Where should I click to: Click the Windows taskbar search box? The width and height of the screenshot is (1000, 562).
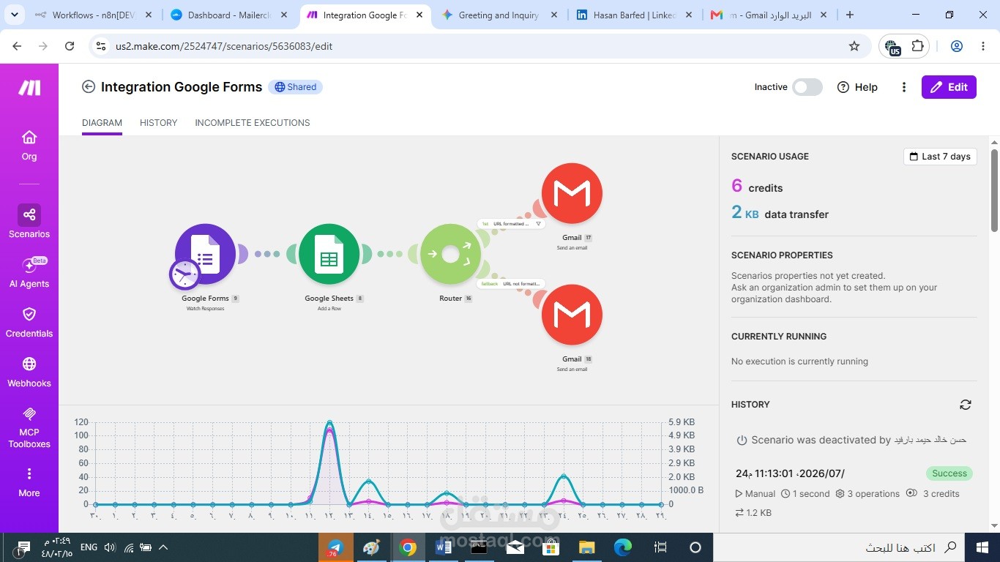839,547
